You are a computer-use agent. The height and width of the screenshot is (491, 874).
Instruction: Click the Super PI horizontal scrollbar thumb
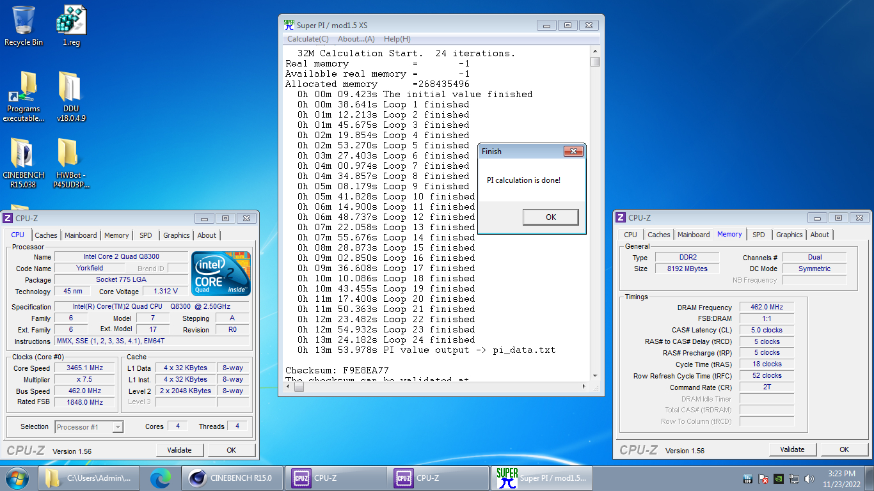pyautogui.click(x=299, y=387)
